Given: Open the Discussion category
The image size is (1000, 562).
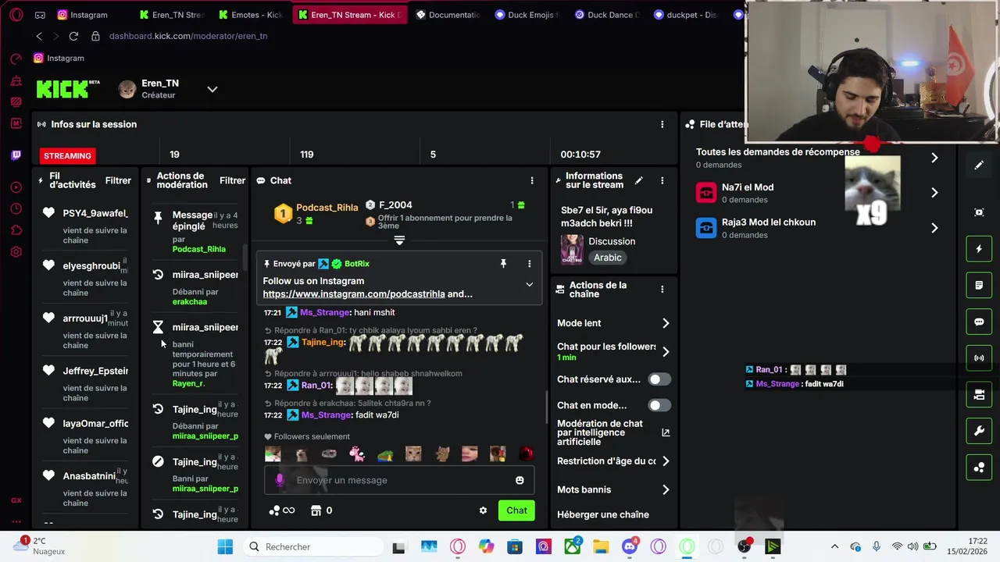Looking at the screenshot, I should 612,241.
